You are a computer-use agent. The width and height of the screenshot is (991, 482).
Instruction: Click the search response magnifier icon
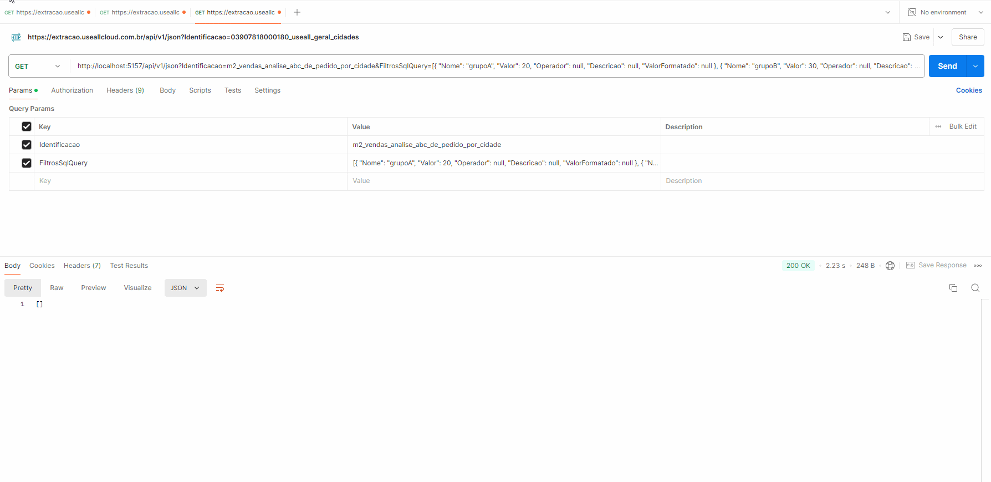click(975, 288)
